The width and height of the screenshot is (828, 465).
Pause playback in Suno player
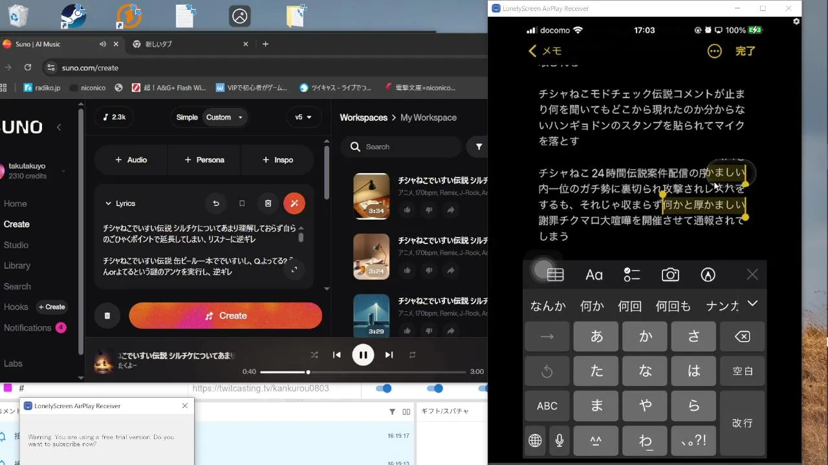pyautogui.click(x=363, y=355)
